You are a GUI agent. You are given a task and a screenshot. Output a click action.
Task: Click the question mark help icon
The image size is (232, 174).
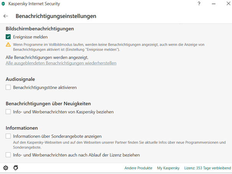coord(199,3)
